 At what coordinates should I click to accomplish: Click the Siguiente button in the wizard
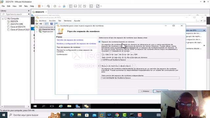coord(160,91)
